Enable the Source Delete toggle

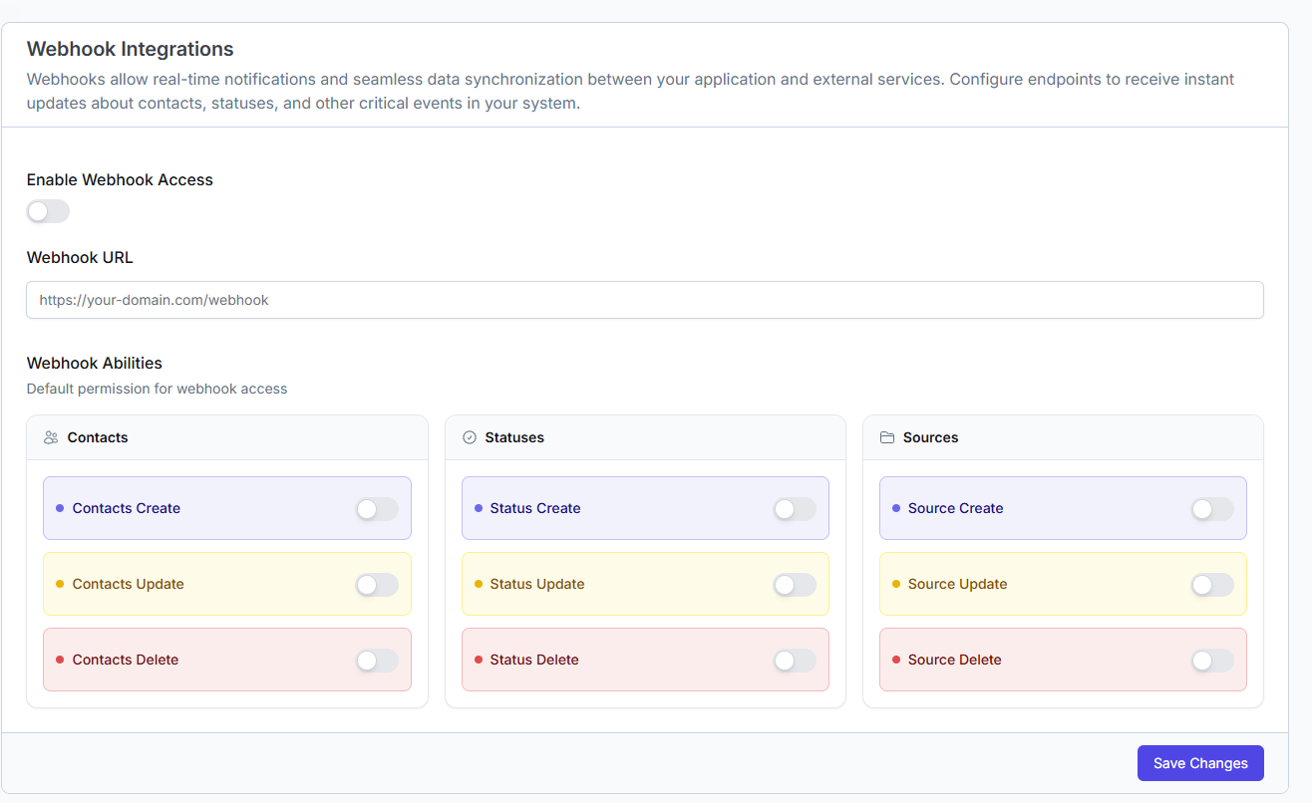click(x=1212, y=660)
